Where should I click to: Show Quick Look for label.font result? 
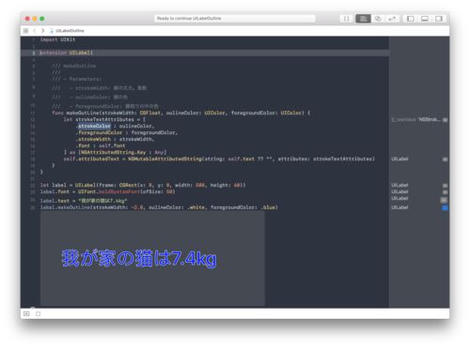coord(445,192)
